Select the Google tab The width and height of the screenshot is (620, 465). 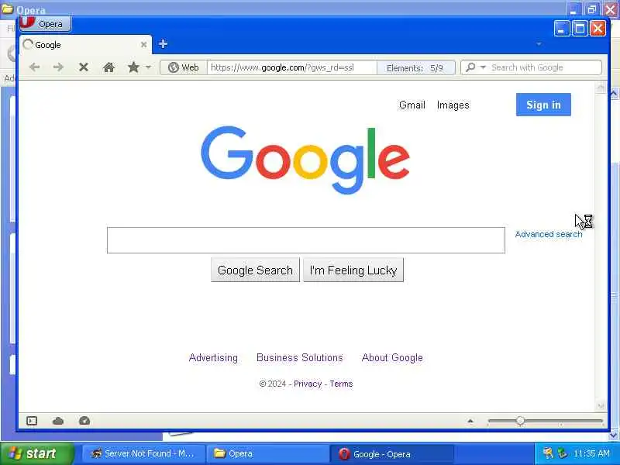85,45
